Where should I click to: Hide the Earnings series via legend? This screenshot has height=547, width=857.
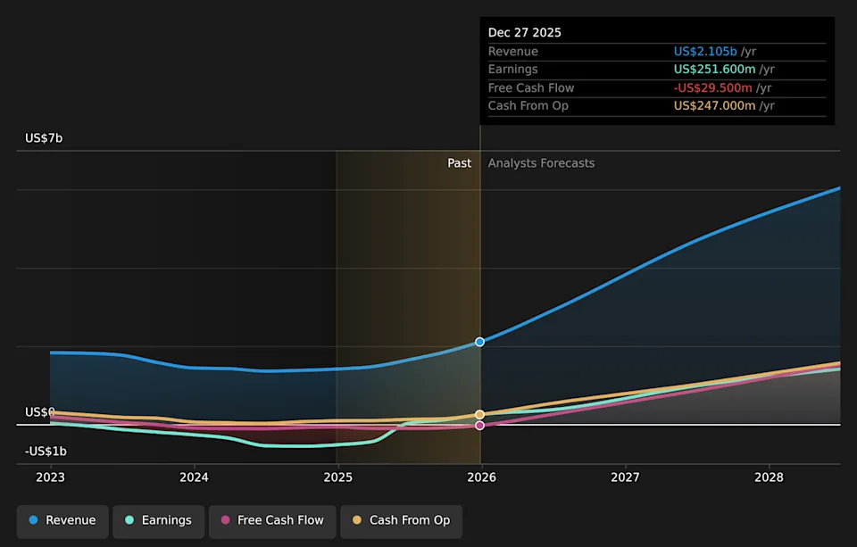159,520
